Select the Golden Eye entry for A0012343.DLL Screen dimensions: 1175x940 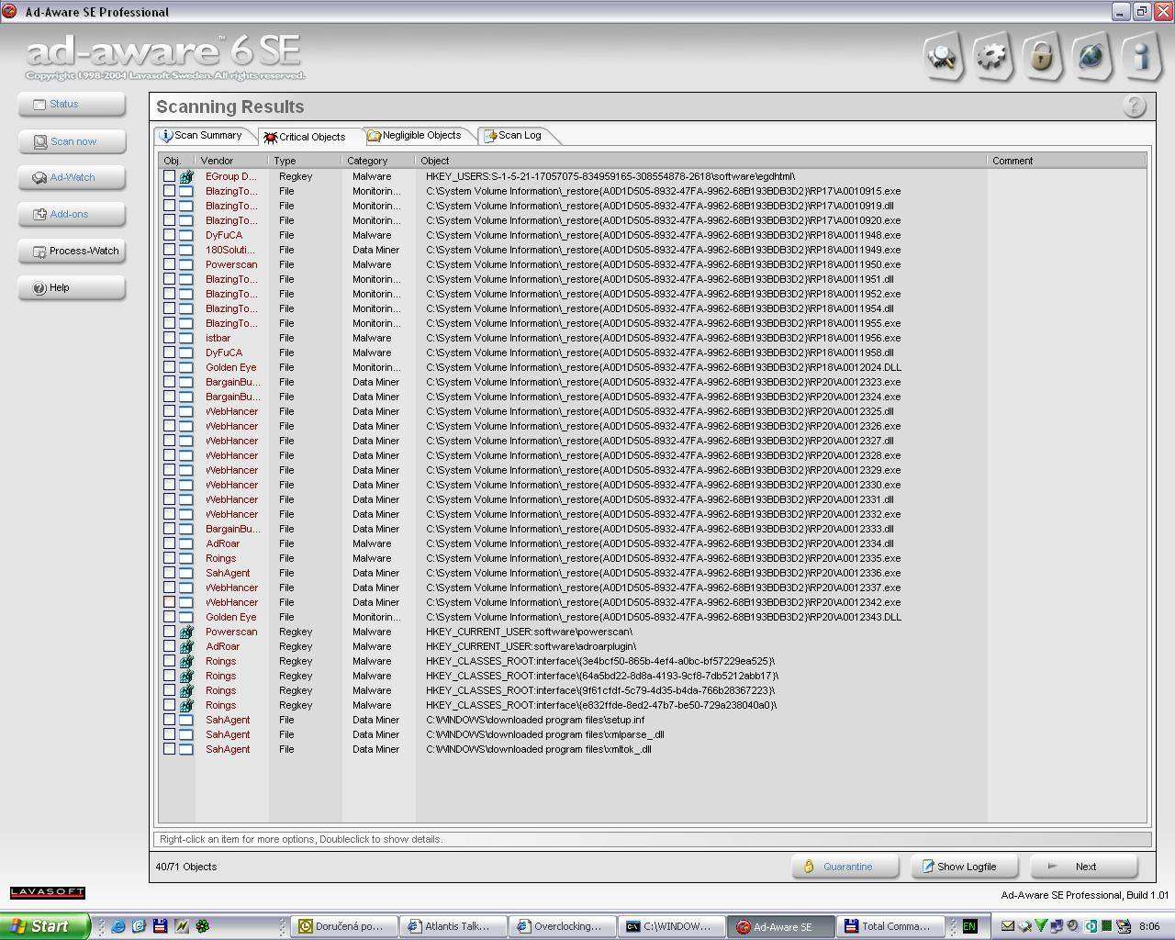[231, 617]
